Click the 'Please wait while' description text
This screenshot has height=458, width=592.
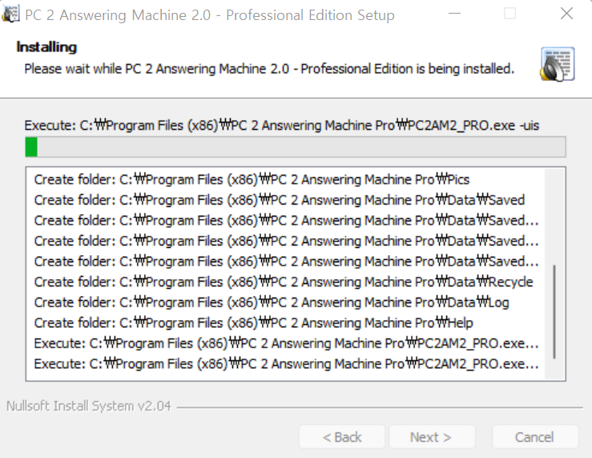[x=269, y=69]
